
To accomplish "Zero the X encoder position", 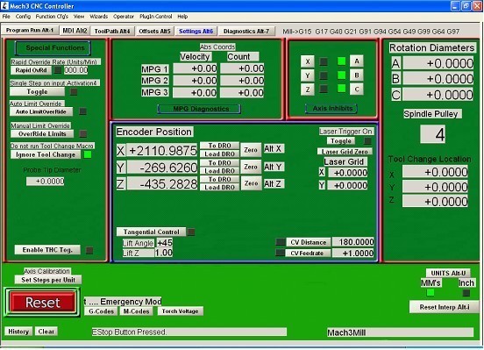I will [x=251, y=150].
